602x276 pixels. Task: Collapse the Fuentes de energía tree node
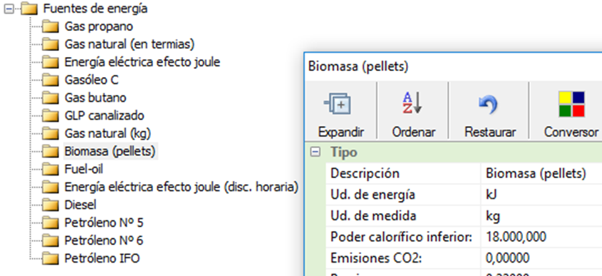[9, 9]
